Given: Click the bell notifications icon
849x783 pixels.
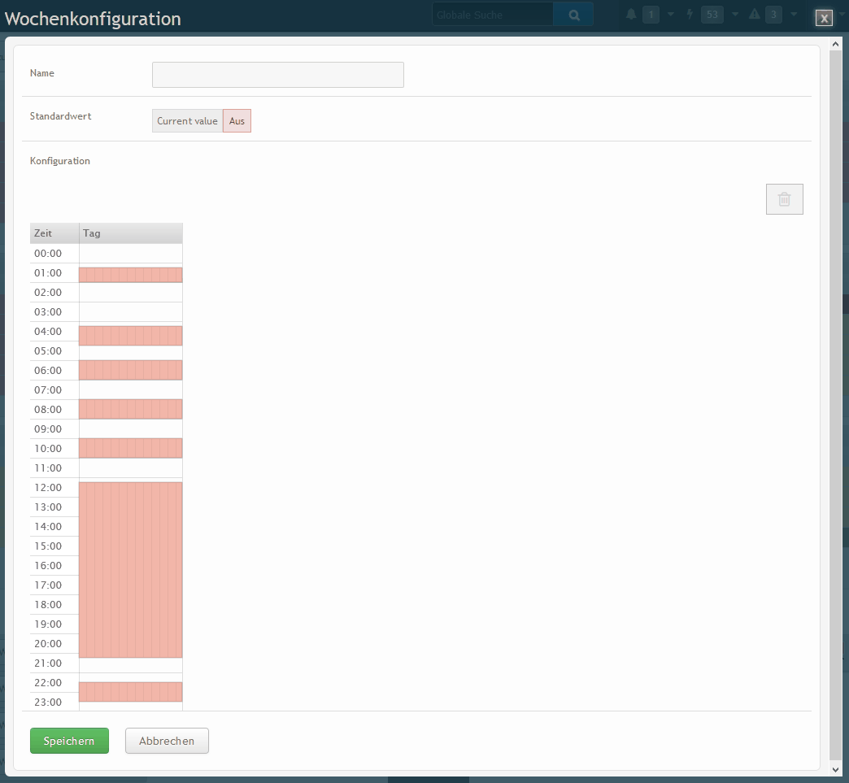Looking at the screenshot, I should click(631, 15).
